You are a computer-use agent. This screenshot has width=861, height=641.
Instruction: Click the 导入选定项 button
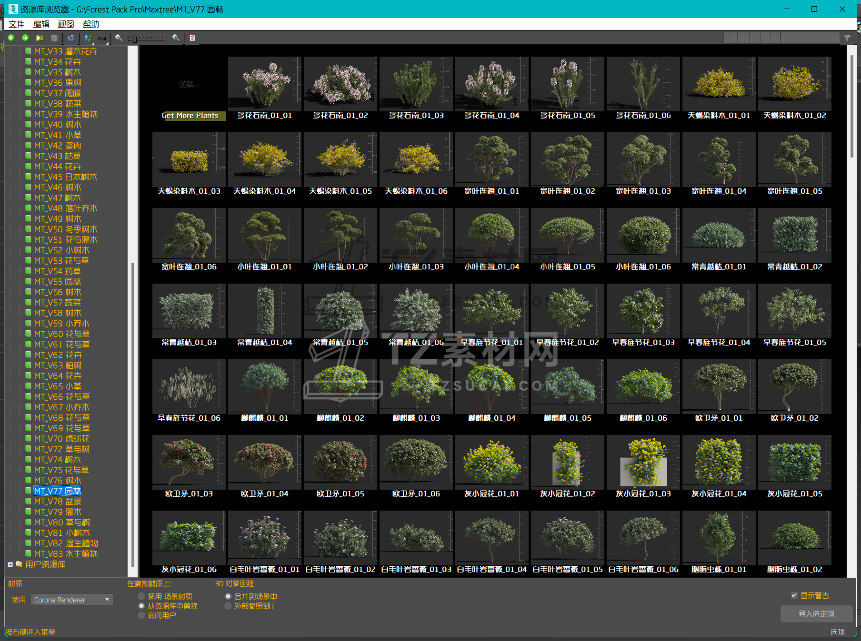(816, 614)
